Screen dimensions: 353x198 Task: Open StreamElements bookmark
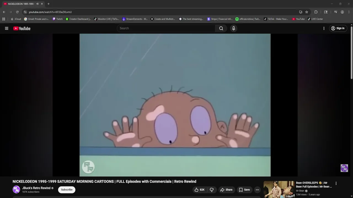coord(135,19)
